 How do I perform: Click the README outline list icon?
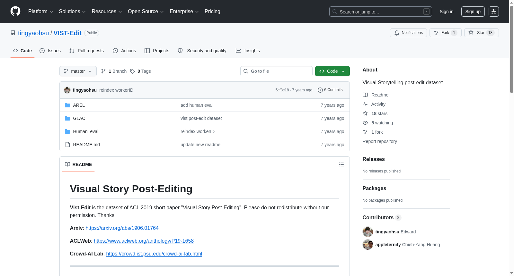(x=341, y=164)
